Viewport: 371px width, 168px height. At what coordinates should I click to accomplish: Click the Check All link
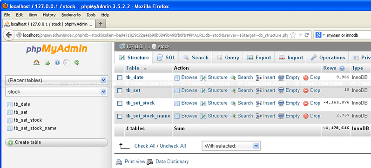[x=145, y=146]
